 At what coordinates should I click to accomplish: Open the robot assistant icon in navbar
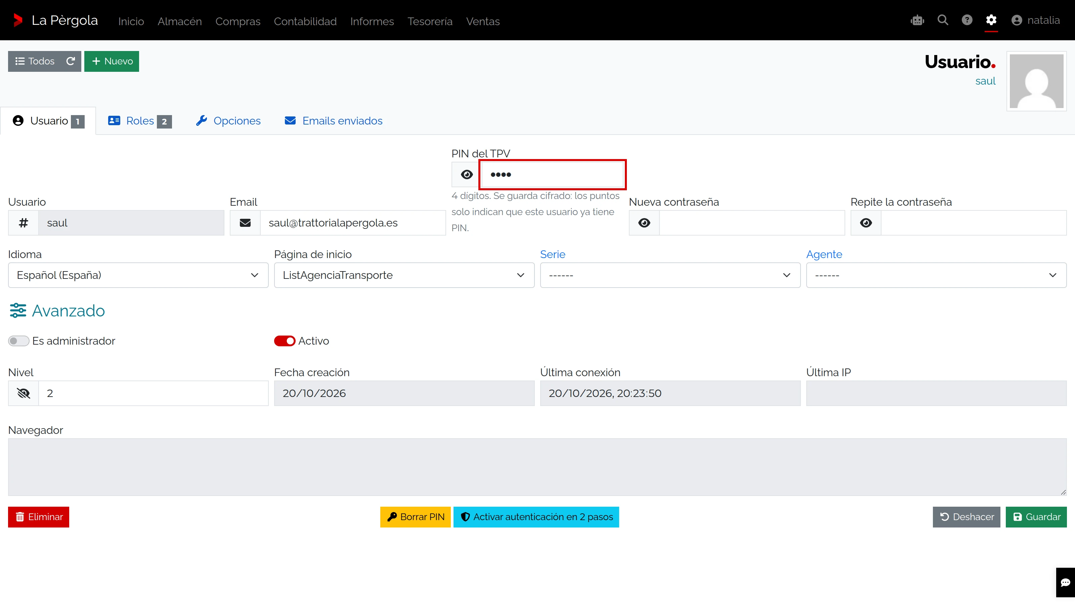(917, 20)
